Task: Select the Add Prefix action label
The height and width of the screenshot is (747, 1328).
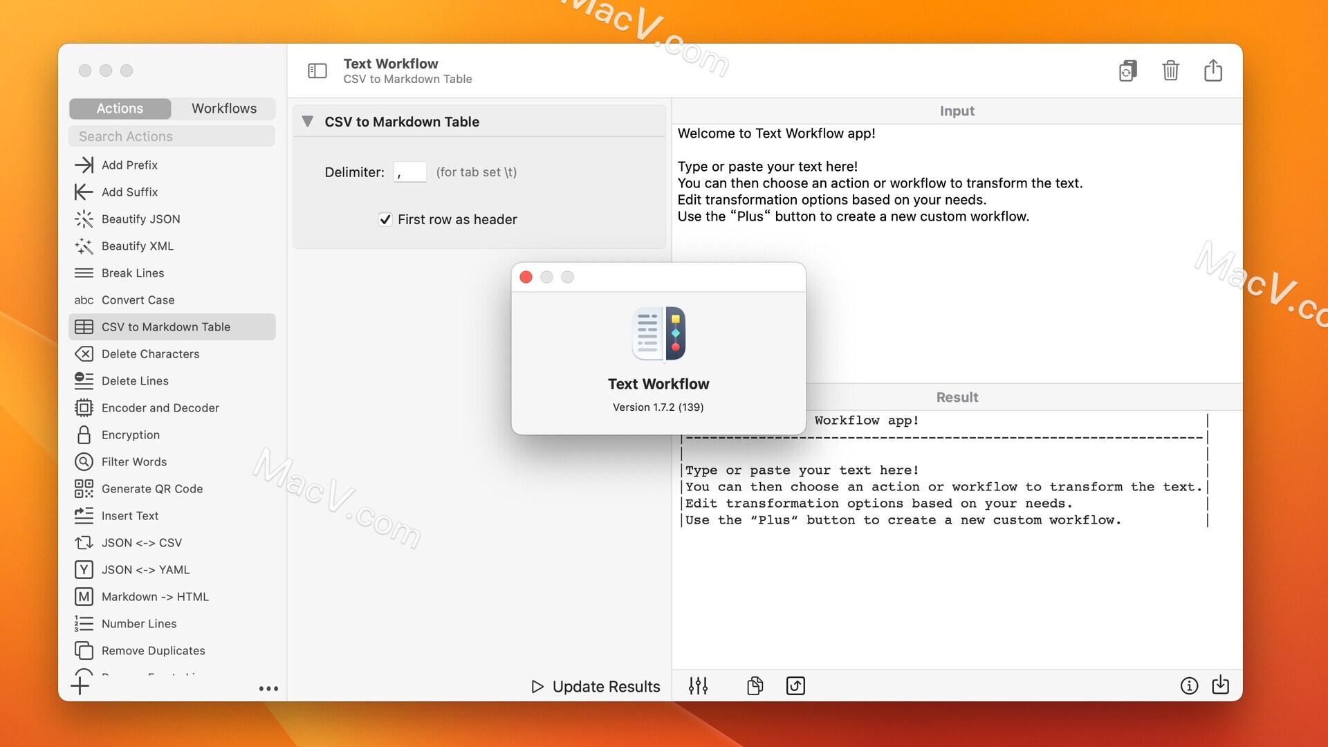Action: click(129, 165)
